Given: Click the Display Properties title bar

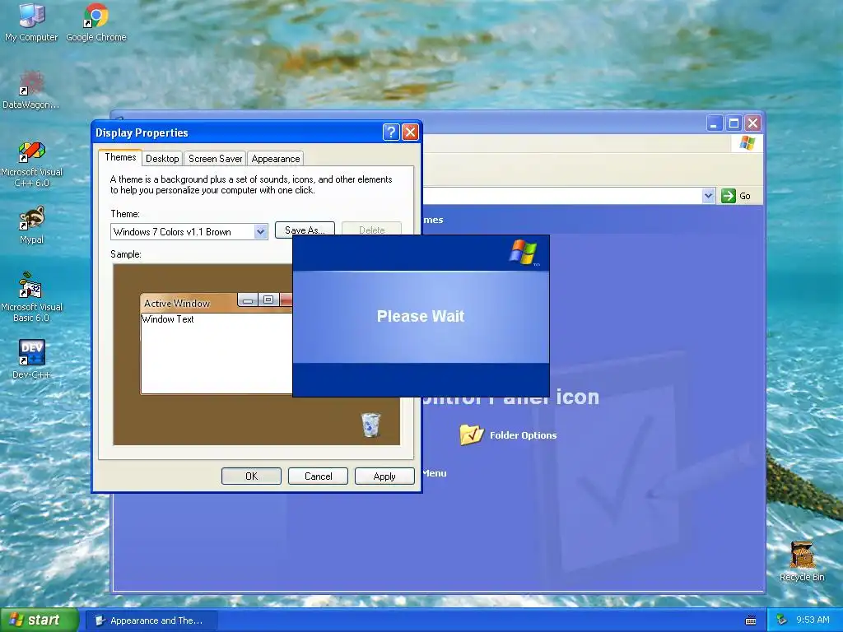Looking at the screenshot, I should coord(236,132).
